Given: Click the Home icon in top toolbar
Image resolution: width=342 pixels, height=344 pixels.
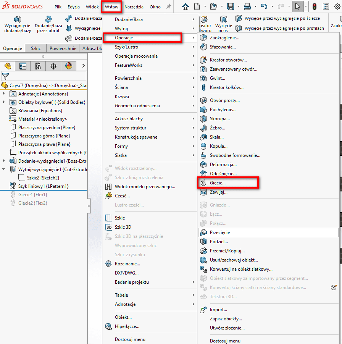Looking at the screenshot, I should [x=186, y=6].
